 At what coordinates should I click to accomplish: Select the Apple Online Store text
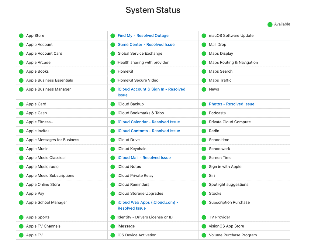click(43, 184)
